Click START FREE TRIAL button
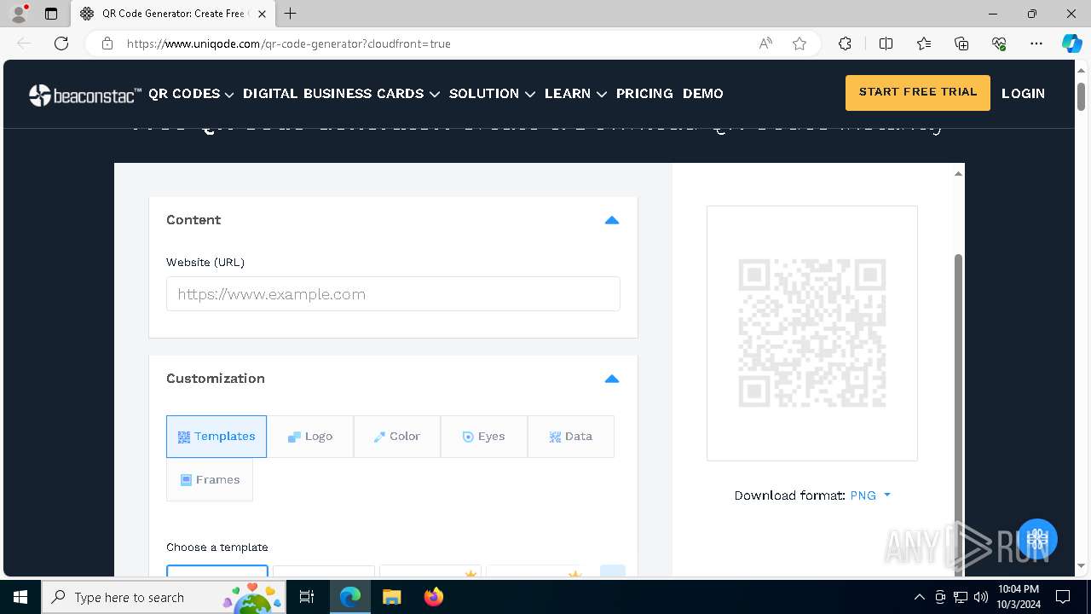Screen dimensions: 1091x614 click(918, 93)
